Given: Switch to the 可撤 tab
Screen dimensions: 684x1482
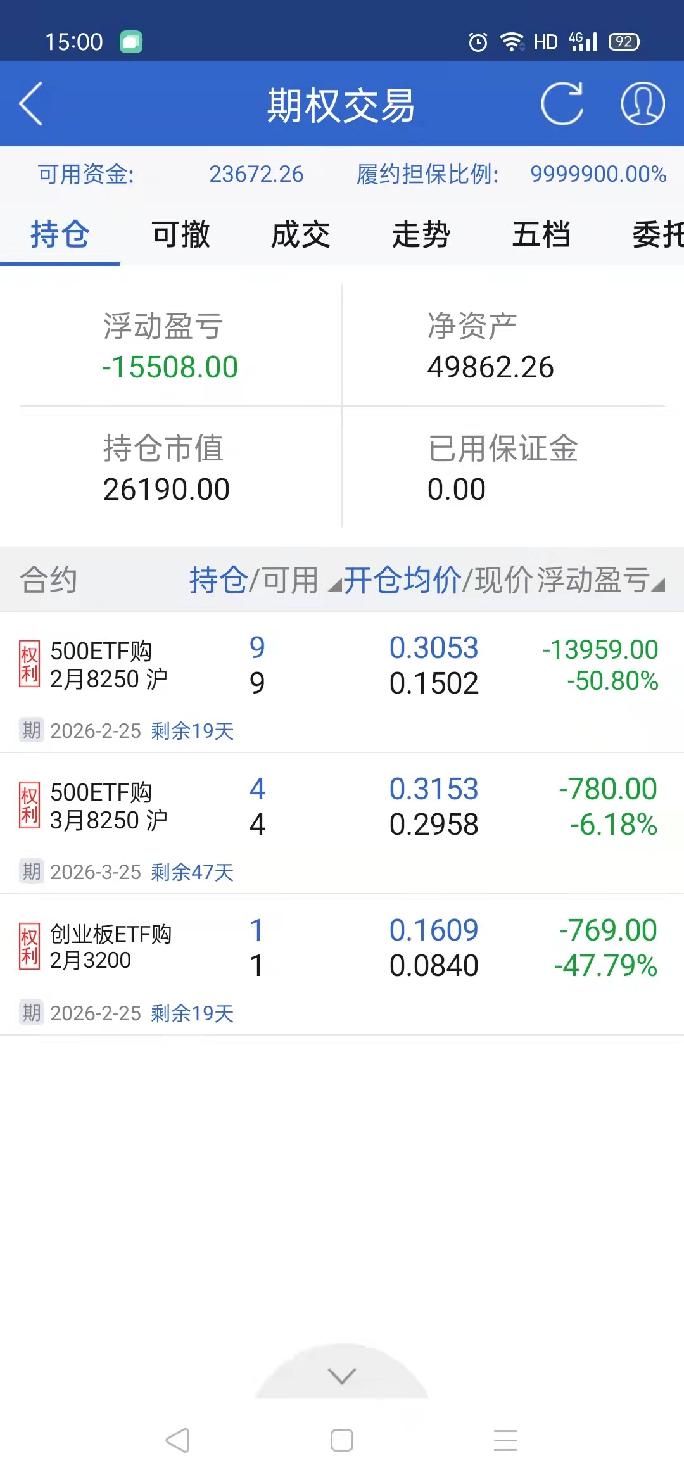Looking at the screenshot, I should [x=180, y=234].
